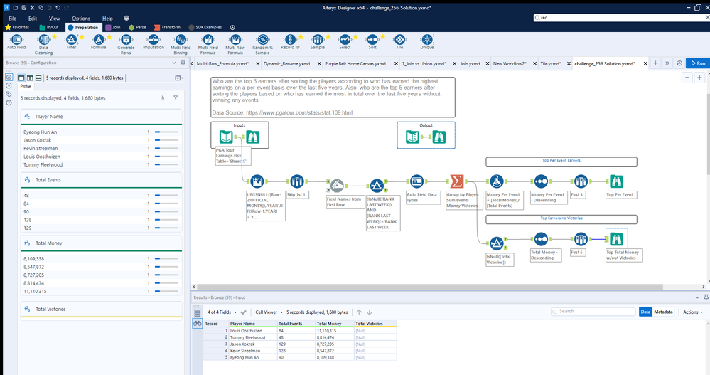Switch results to Data view
The width and height of the screenshot is (710, 375).
click(x=645, y=312)
